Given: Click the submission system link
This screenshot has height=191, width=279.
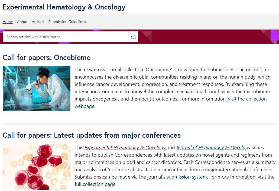Looking at the screenshot, I should point(187,177).
